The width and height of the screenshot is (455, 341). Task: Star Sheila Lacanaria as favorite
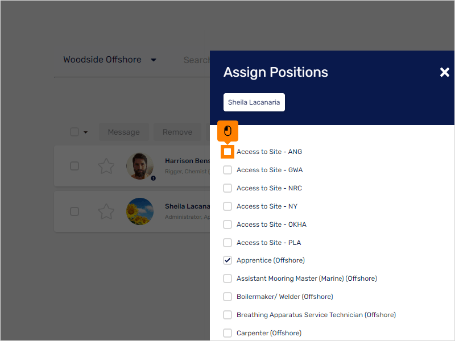coord(106,211)
